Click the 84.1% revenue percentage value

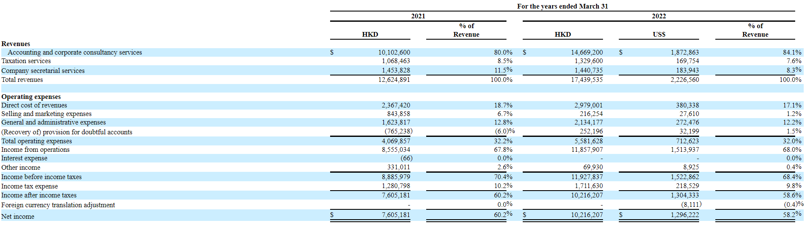[792, 52]
